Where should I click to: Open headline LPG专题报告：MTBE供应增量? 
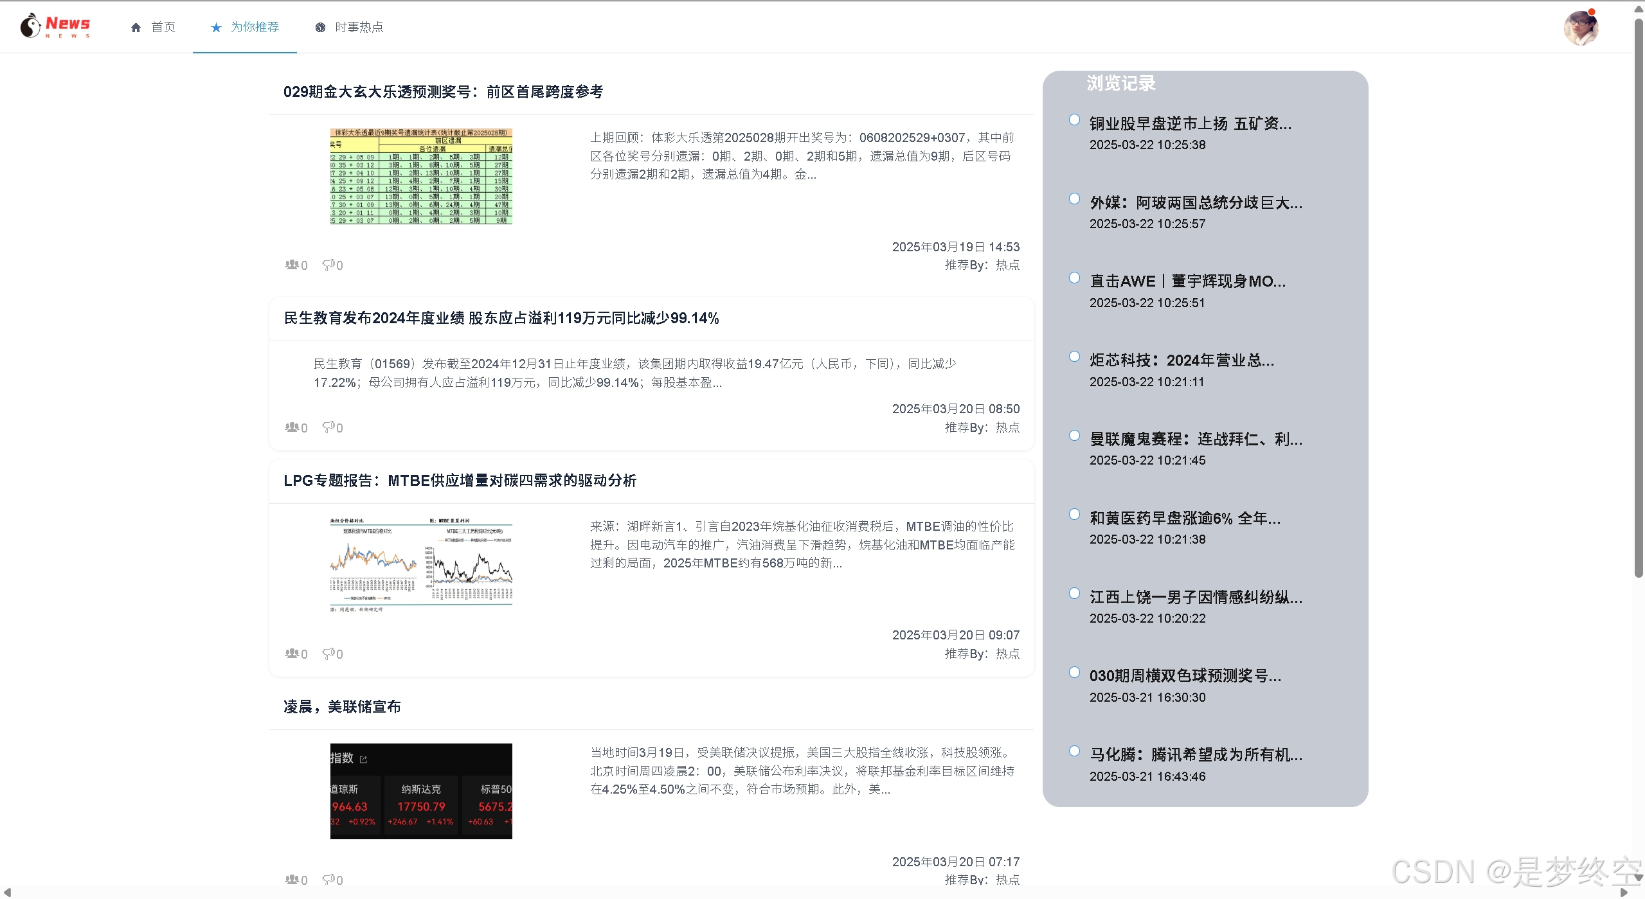tap(460, 481)
